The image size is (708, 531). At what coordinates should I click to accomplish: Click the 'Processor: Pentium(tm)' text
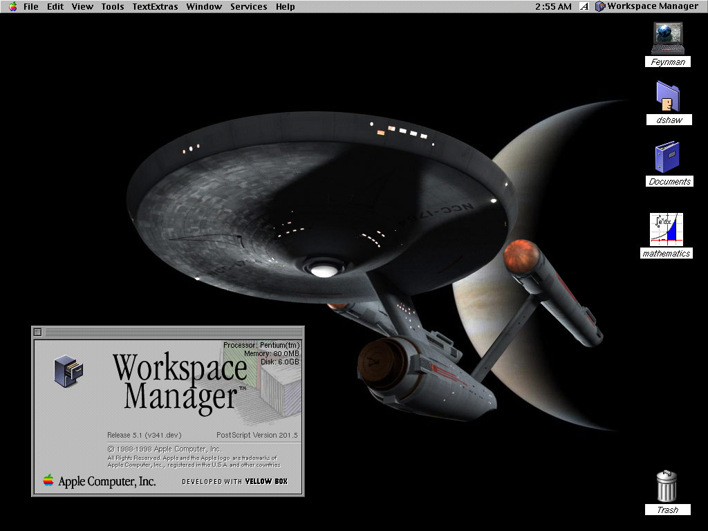261,345
